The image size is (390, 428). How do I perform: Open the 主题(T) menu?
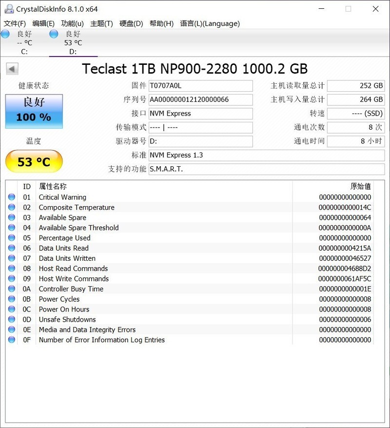pos(102,23)
